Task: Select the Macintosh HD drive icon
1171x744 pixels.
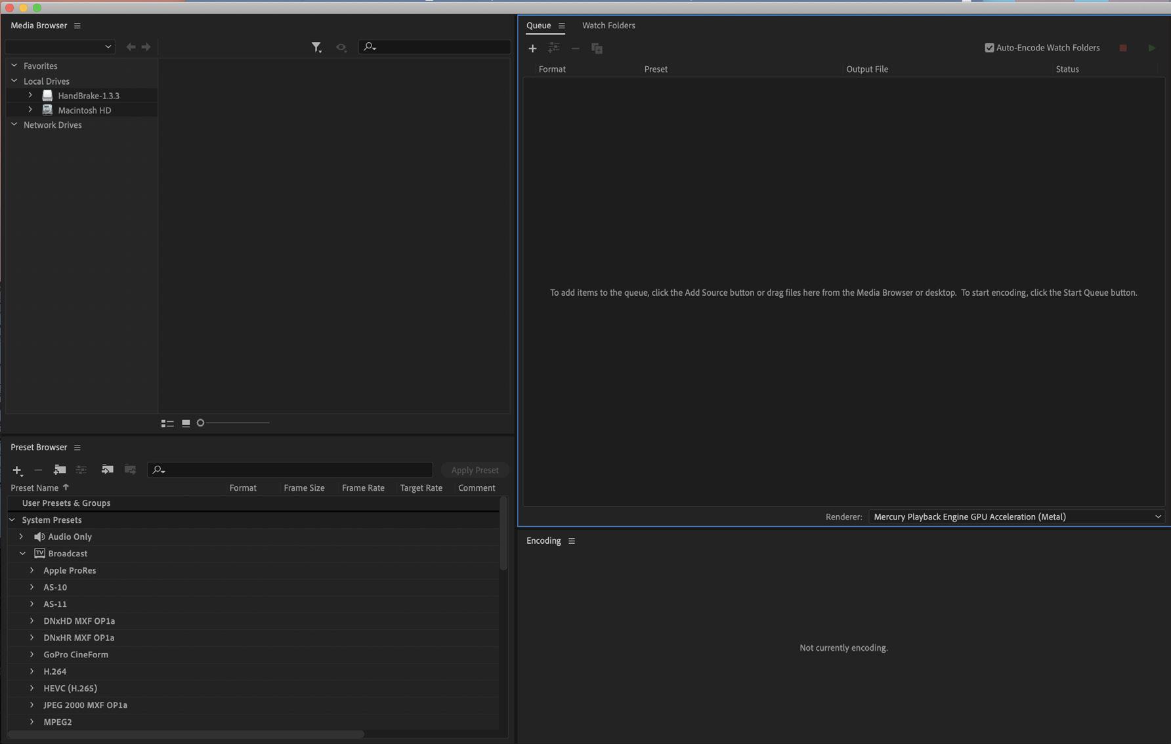Action: click(x=47, y=110)
